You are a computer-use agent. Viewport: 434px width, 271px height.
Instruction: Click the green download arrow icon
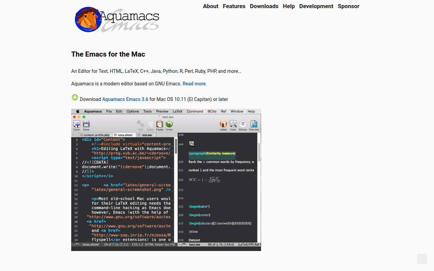point(75,98)
